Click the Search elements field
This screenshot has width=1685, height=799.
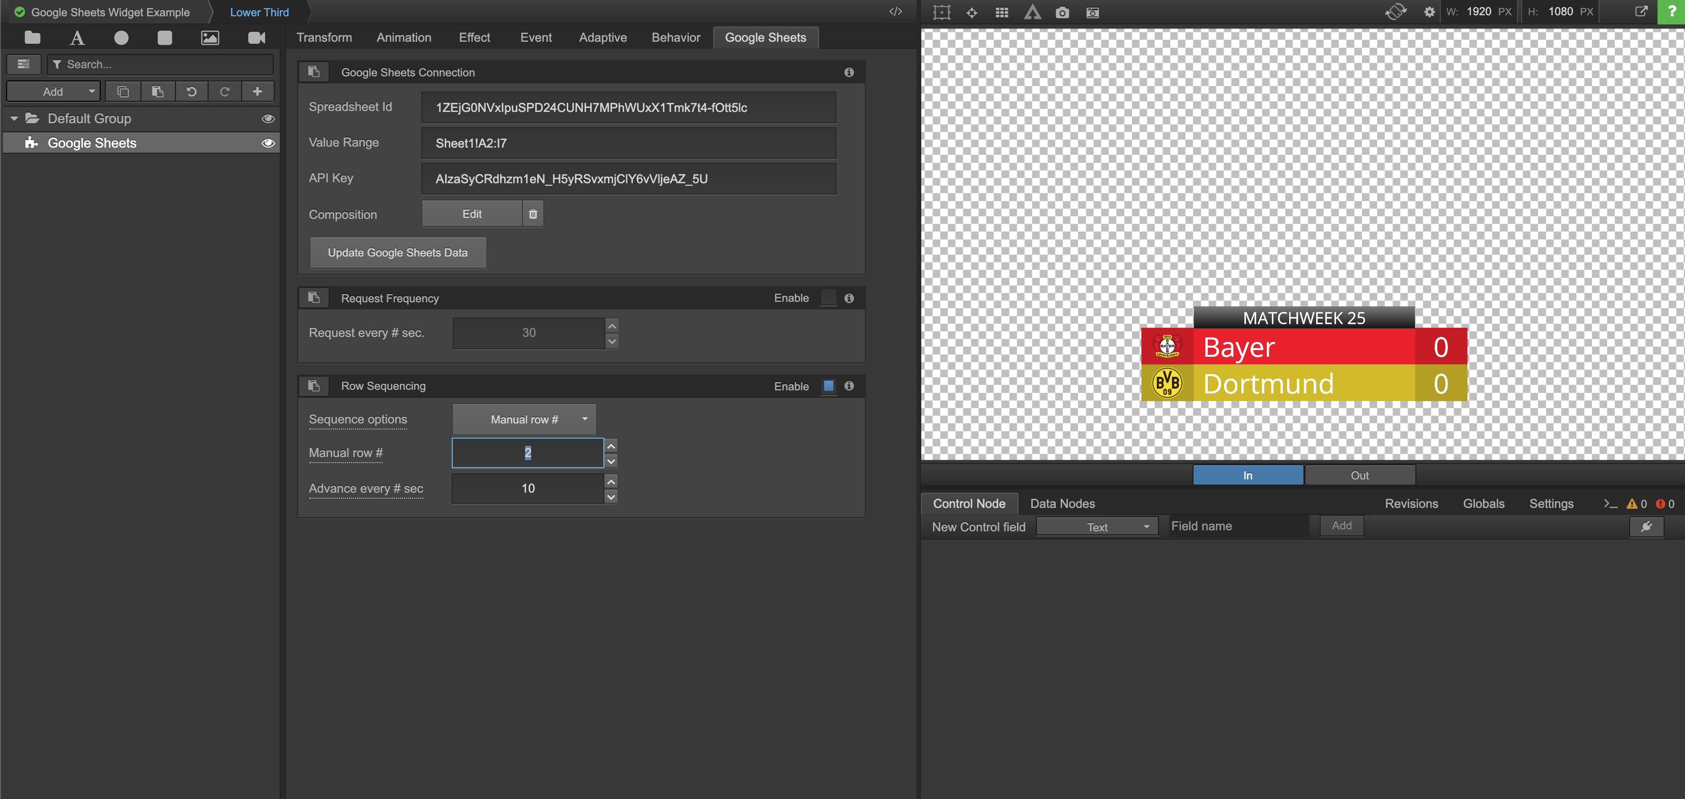coord(160,64)
